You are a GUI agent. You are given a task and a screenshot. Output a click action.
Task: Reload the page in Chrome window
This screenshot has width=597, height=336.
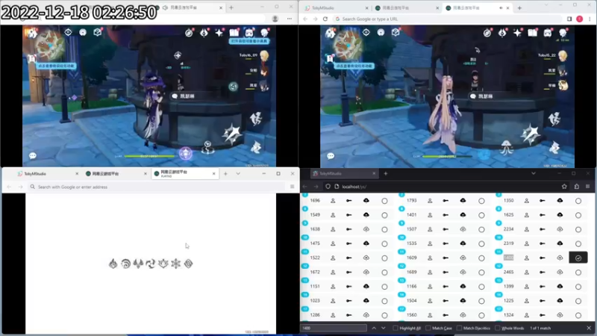(325, 19)
